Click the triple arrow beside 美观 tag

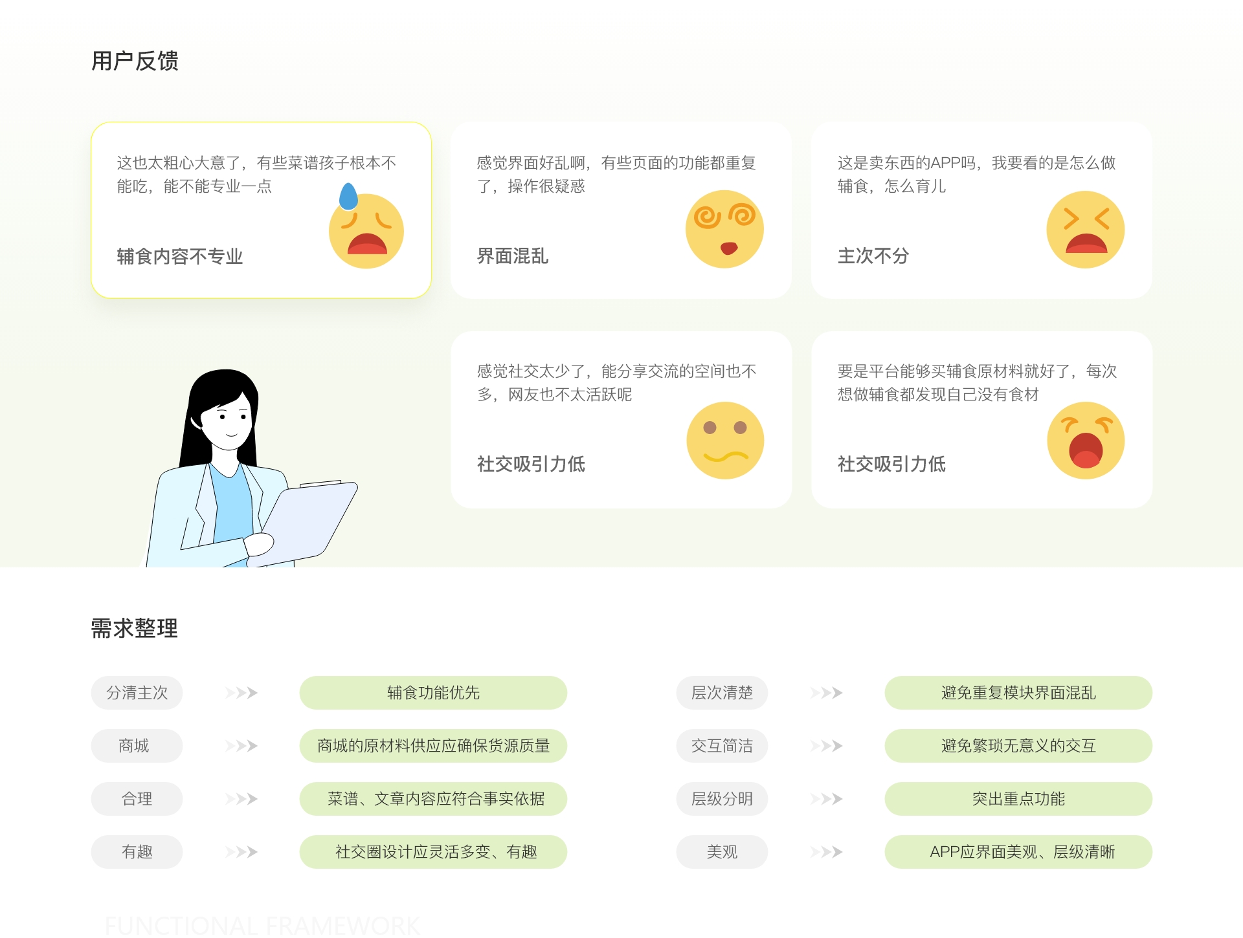click(x=826, y=852)
